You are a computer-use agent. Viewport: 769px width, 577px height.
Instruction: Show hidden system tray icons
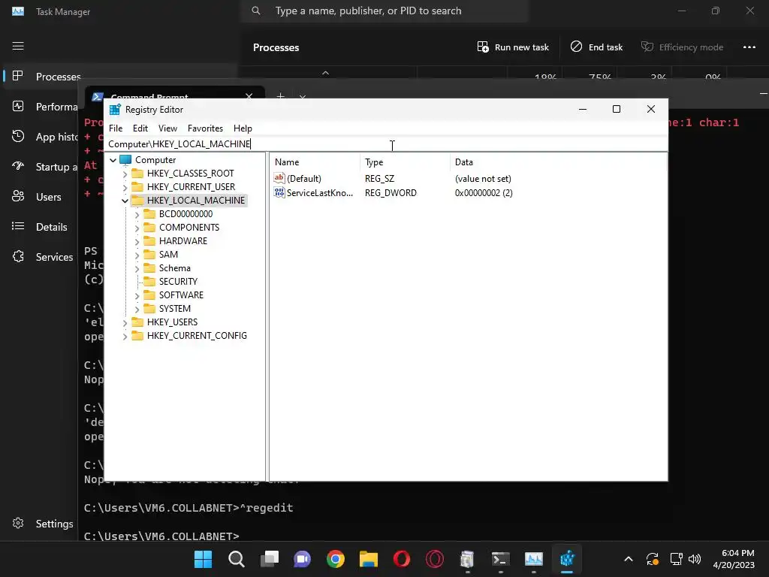[629, 559]
